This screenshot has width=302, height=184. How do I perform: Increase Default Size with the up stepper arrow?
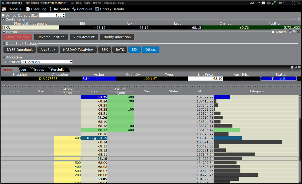point(64,14)
